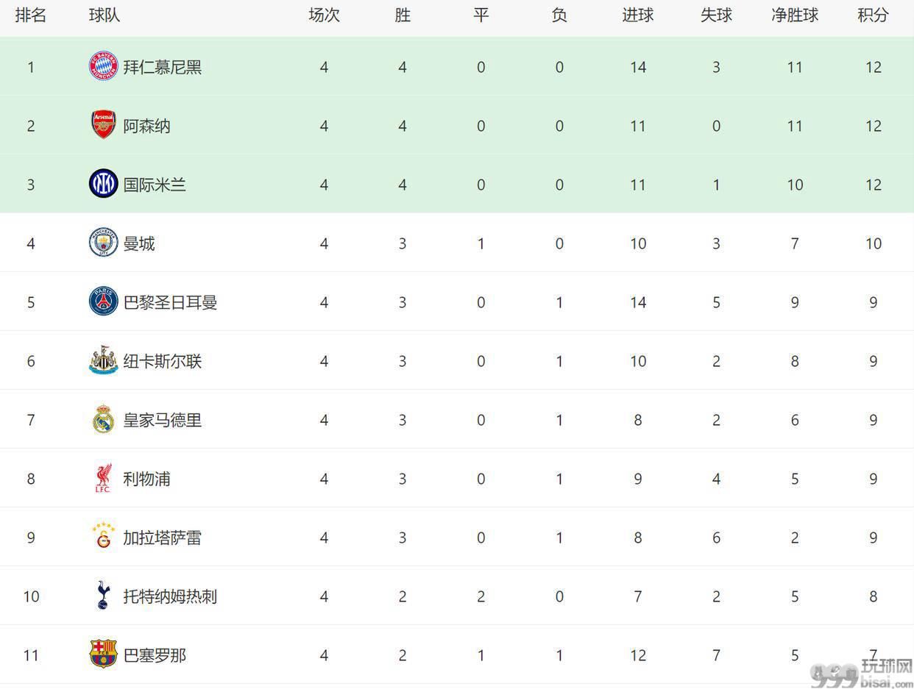Select the Tottenham Hotspur crest
This screenshot has width=914, height=689.
tap(103, 595)
